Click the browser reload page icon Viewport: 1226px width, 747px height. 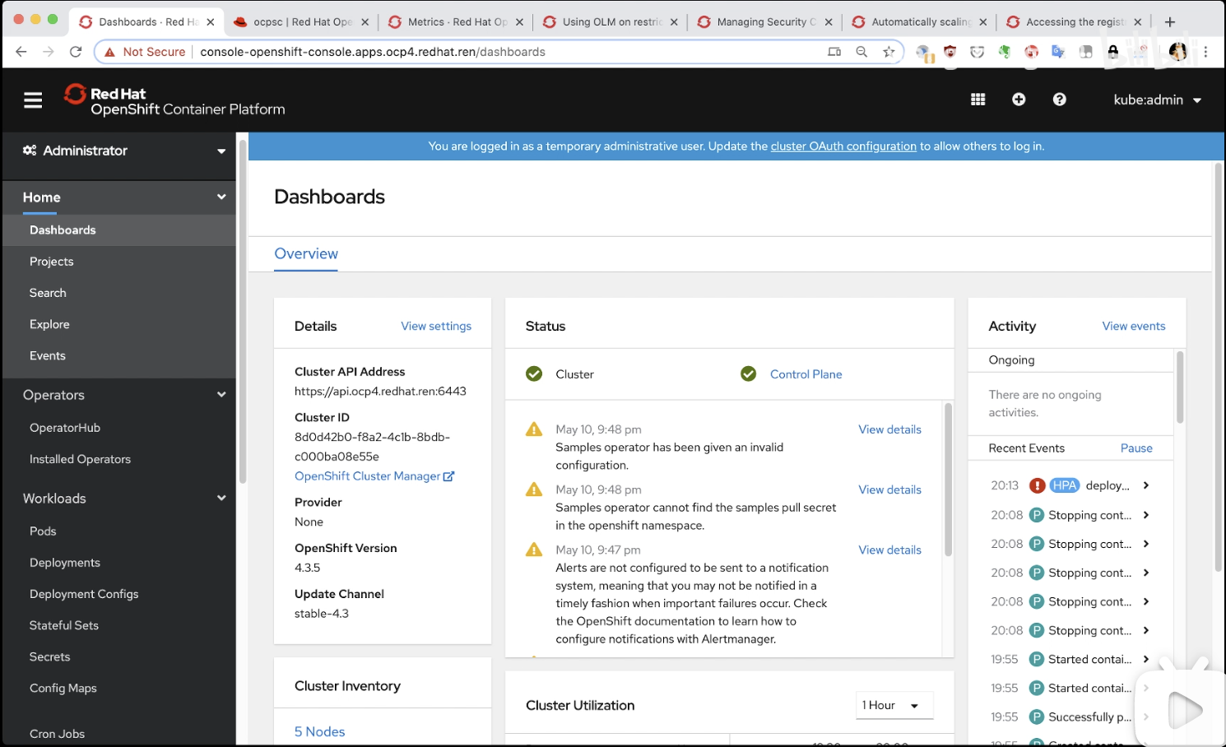click(76, 52)
